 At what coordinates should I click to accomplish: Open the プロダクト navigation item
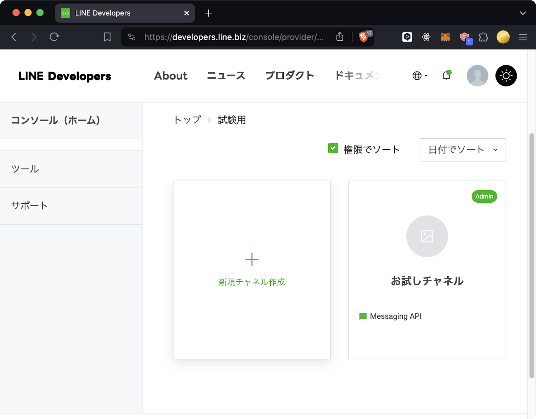pos(290,76)
